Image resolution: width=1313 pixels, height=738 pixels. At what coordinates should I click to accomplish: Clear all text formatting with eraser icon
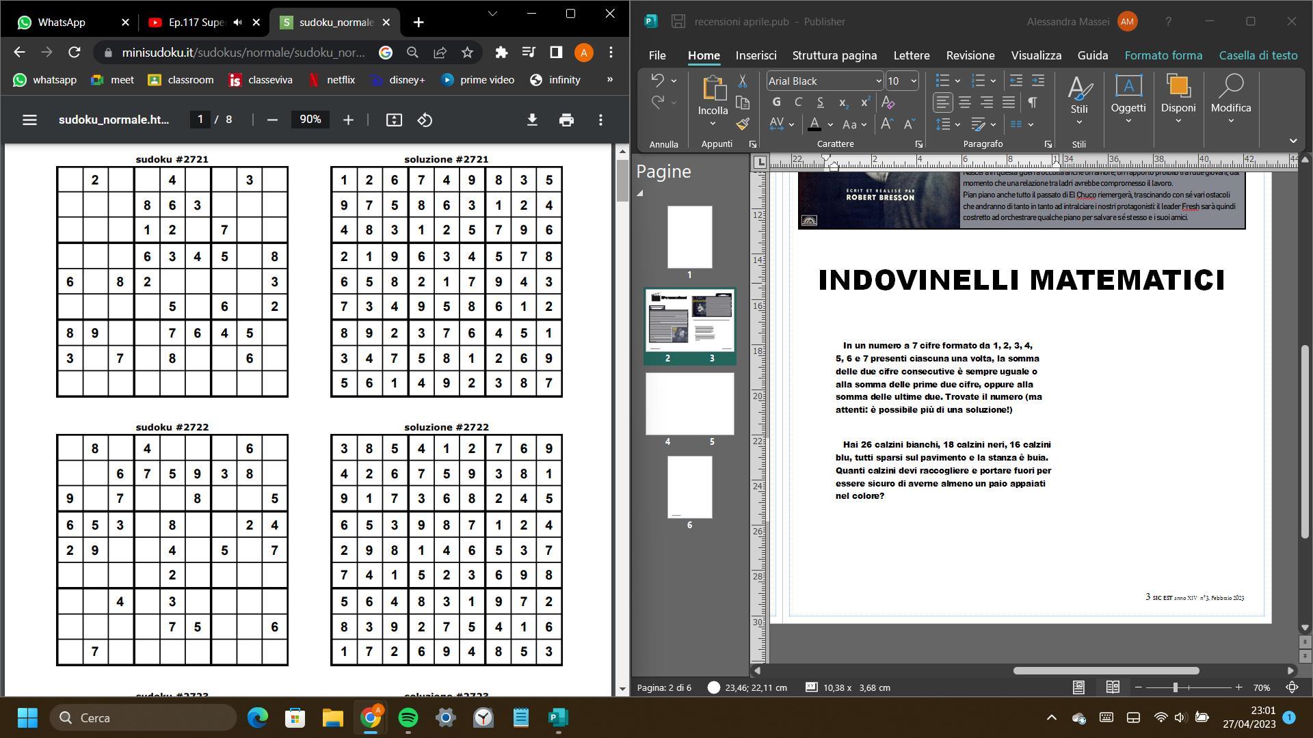click(x=888, y=102)
